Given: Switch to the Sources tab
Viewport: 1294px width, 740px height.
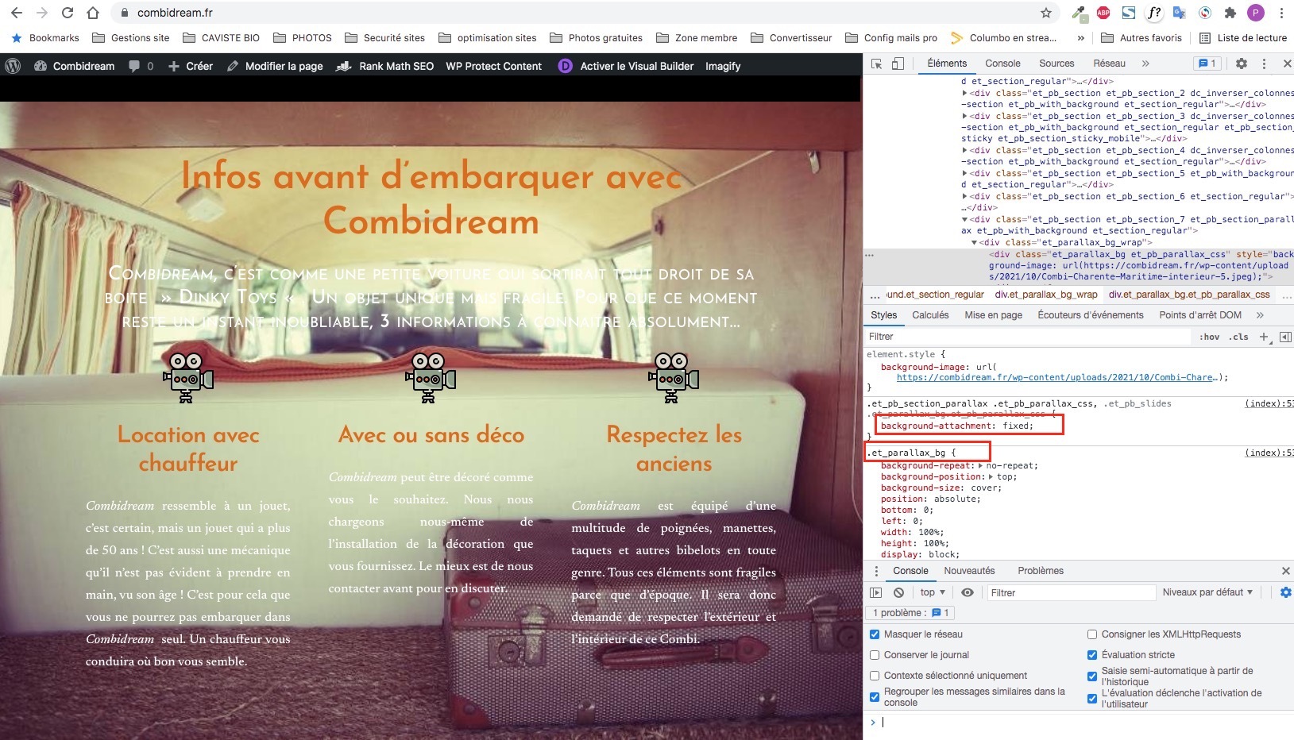Looking at the screenshot, I should tap(1056, 64).
